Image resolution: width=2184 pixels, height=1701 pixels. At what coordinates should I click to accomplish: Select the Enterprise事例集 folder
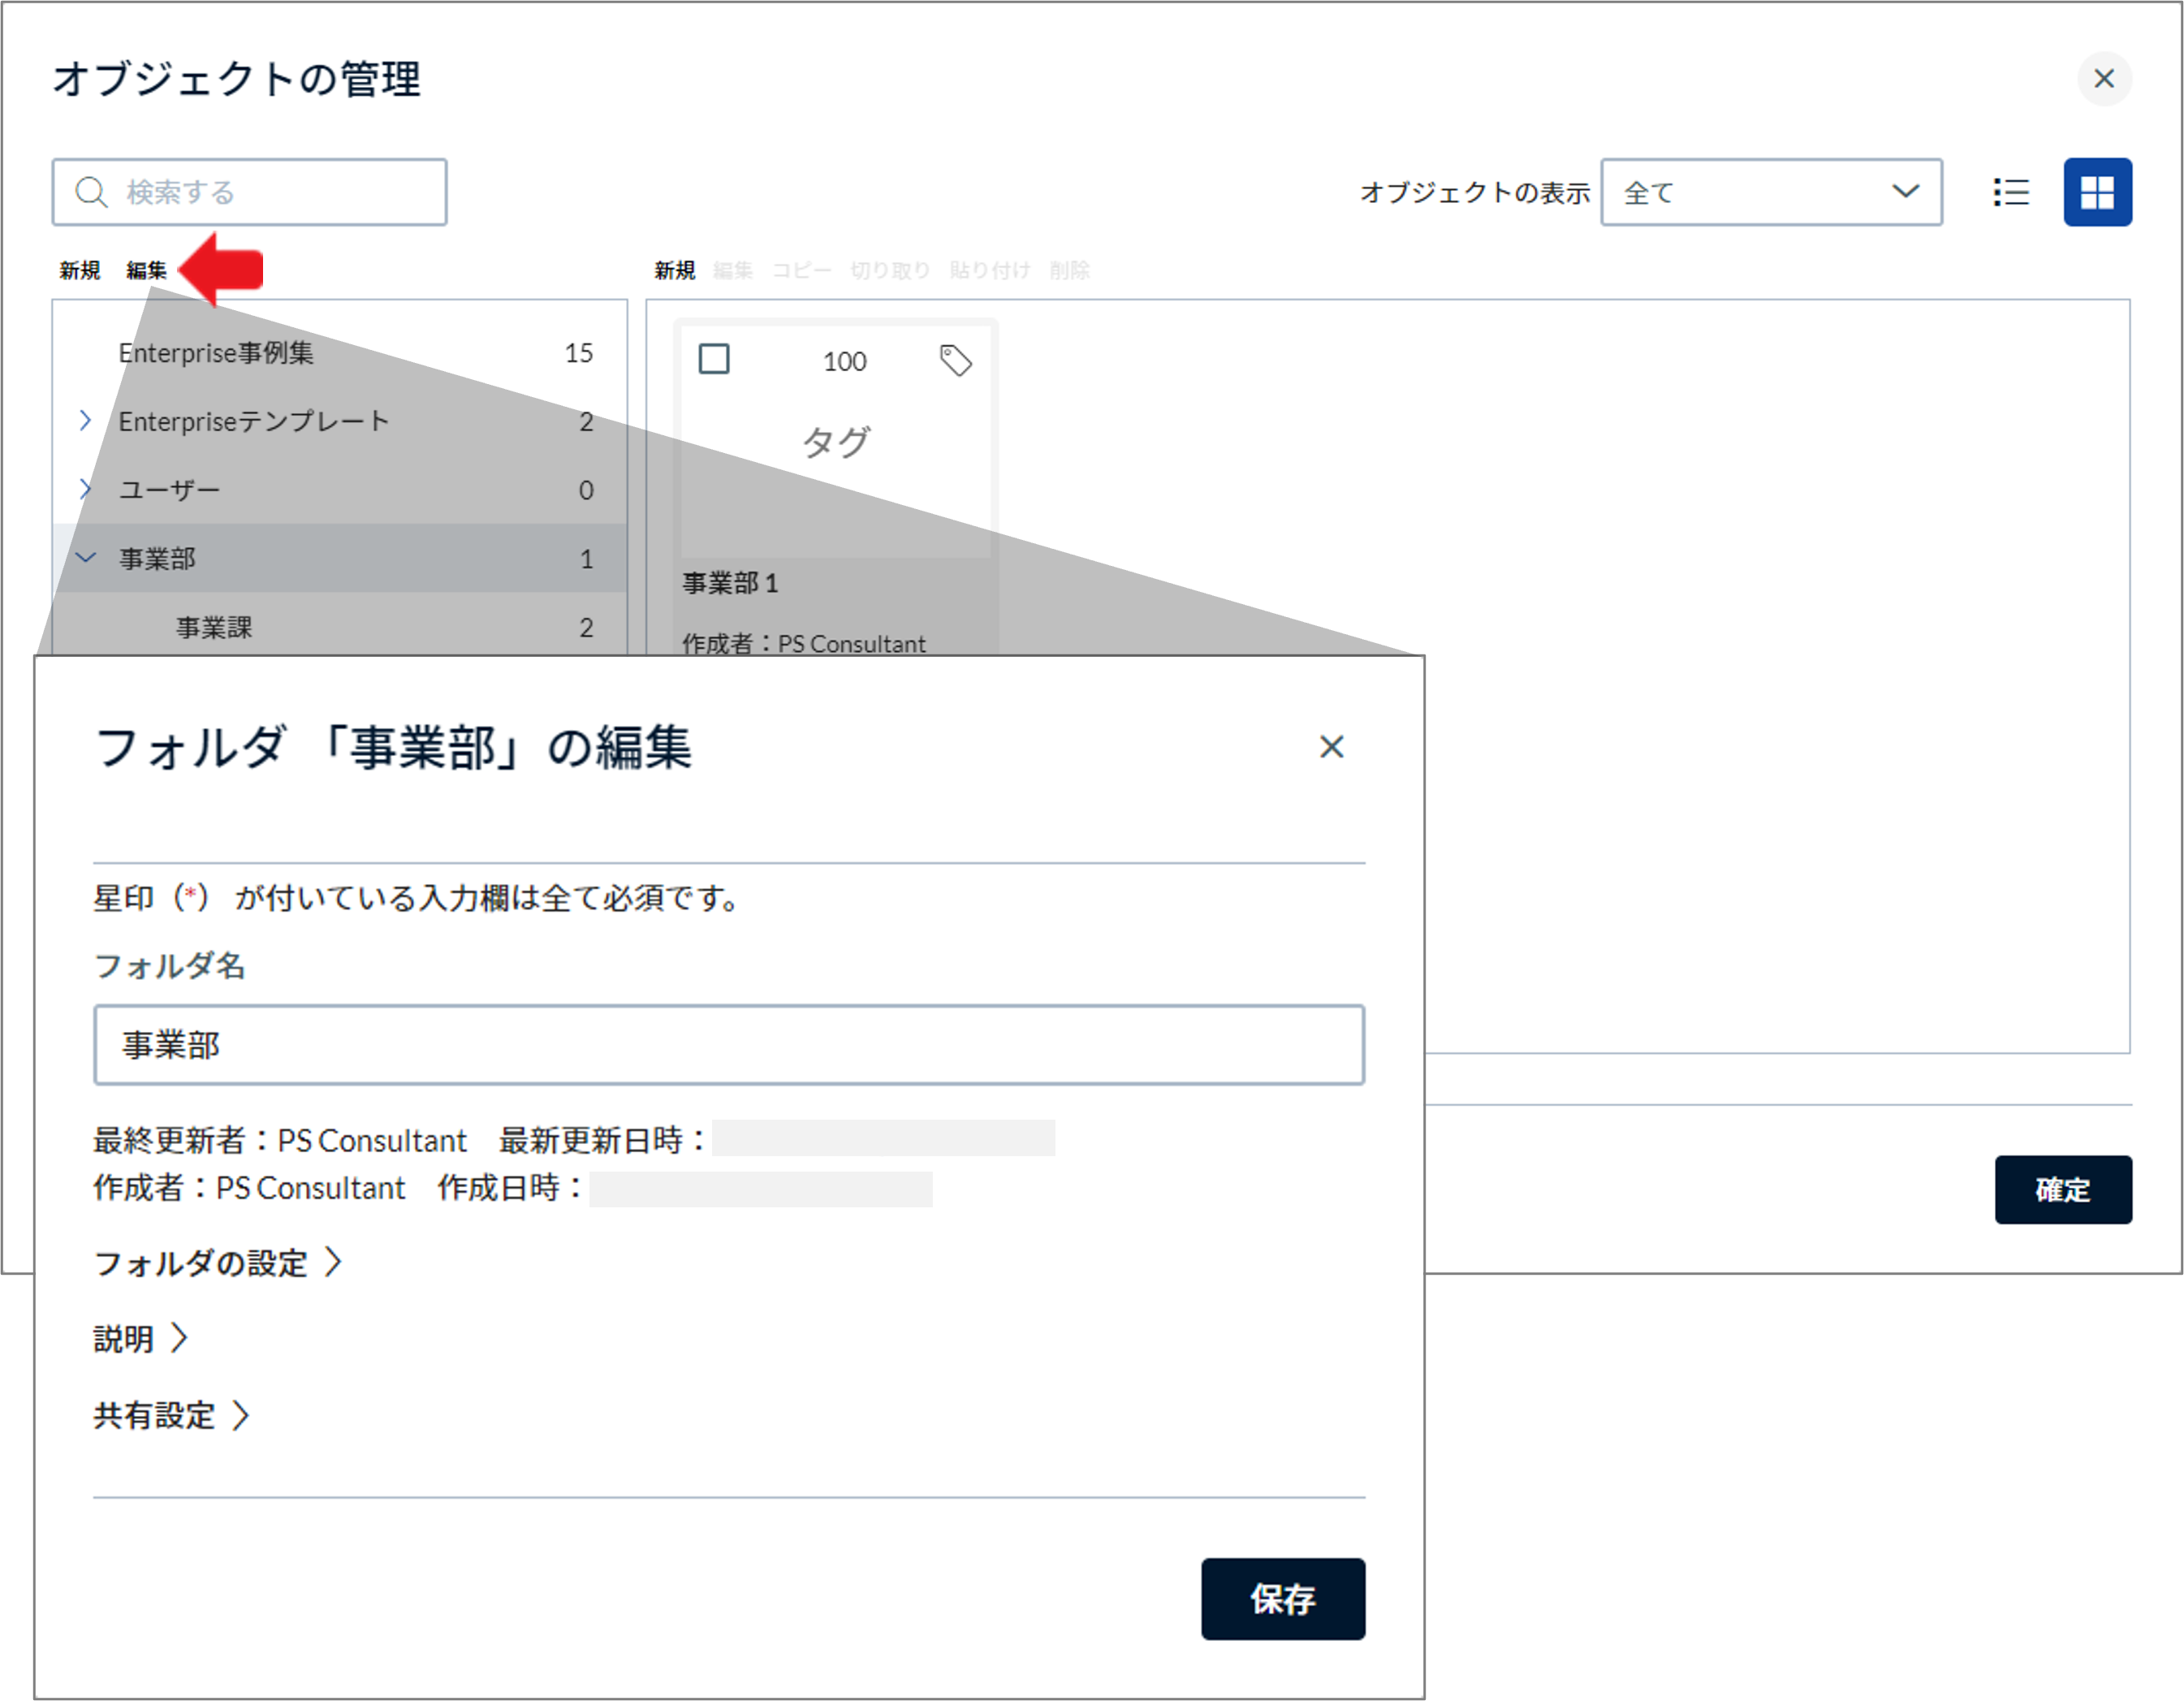215,352
